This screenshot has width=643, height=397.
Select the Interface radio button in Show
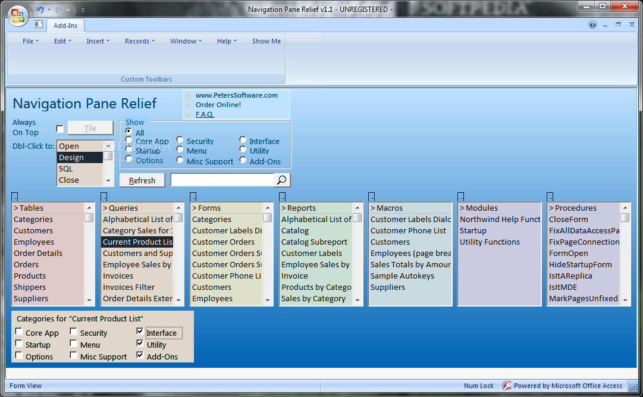pyautogui.click(x=243, y=140)
